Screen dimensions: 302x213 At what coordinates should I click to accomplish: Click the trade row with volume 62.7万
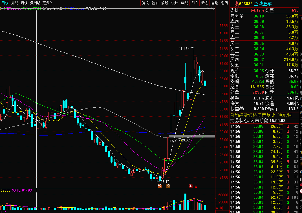(264, 198)
